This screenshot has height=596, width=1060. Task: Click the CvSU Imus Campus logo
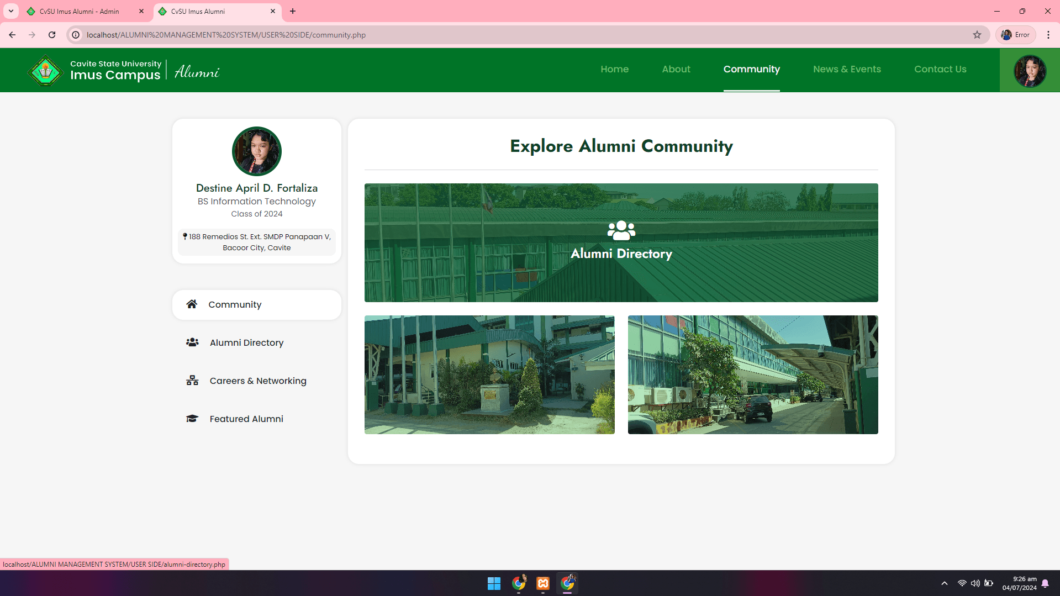tap(45, 70)
